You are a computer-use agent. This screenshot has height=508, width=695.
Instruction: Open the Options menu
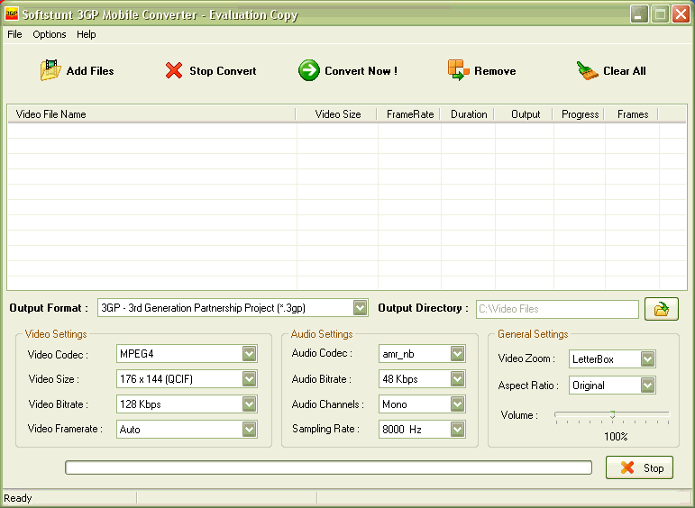point(50,34)
